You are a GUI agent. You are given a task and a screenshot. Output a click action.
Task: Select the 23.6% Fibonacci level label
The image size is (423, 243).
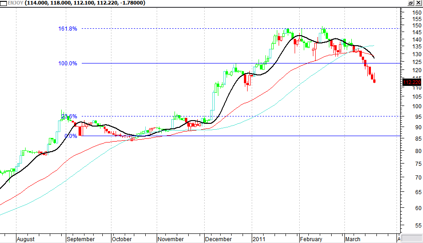pyautogui.click(x=69, y=116)
